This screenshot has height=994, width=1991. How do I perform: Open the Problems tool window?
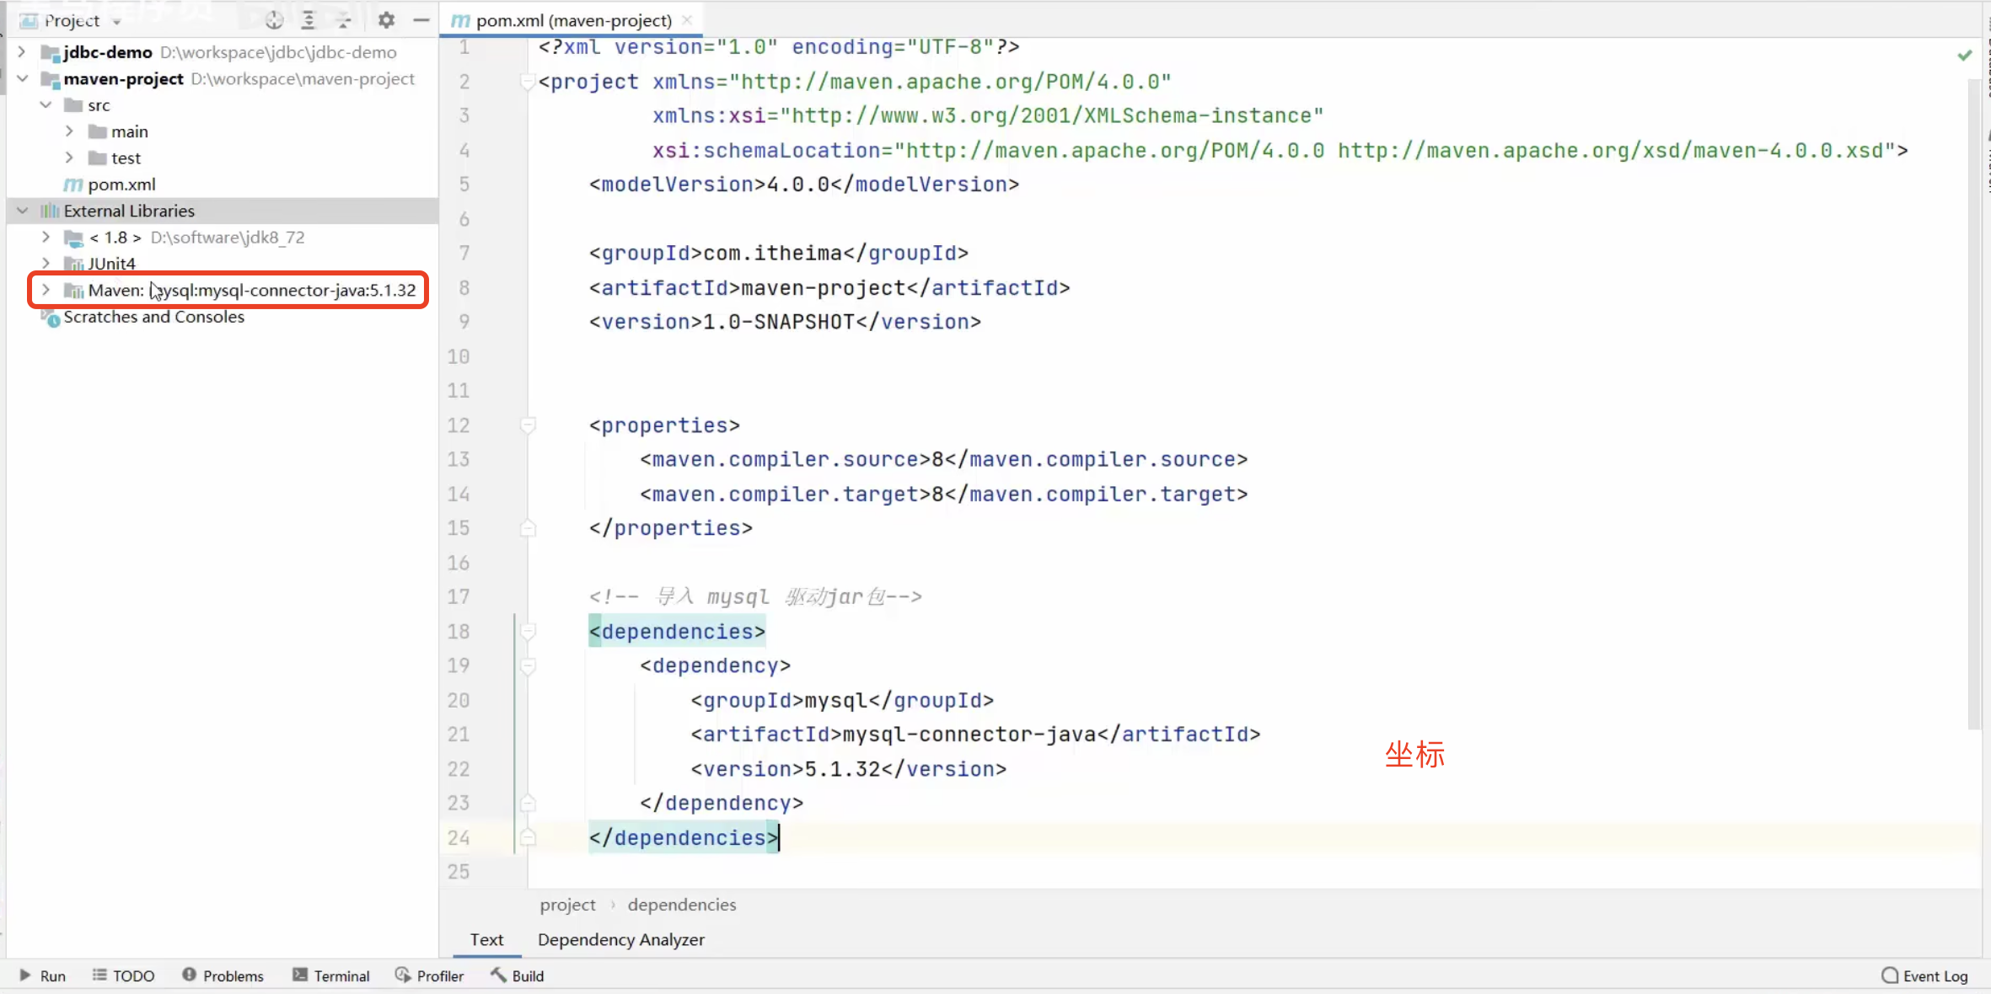point(223,975)
